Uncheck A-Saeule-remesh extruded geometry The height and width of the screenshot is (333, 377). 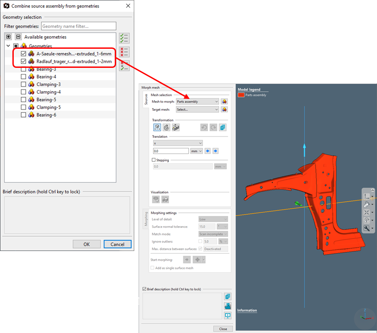23,54
